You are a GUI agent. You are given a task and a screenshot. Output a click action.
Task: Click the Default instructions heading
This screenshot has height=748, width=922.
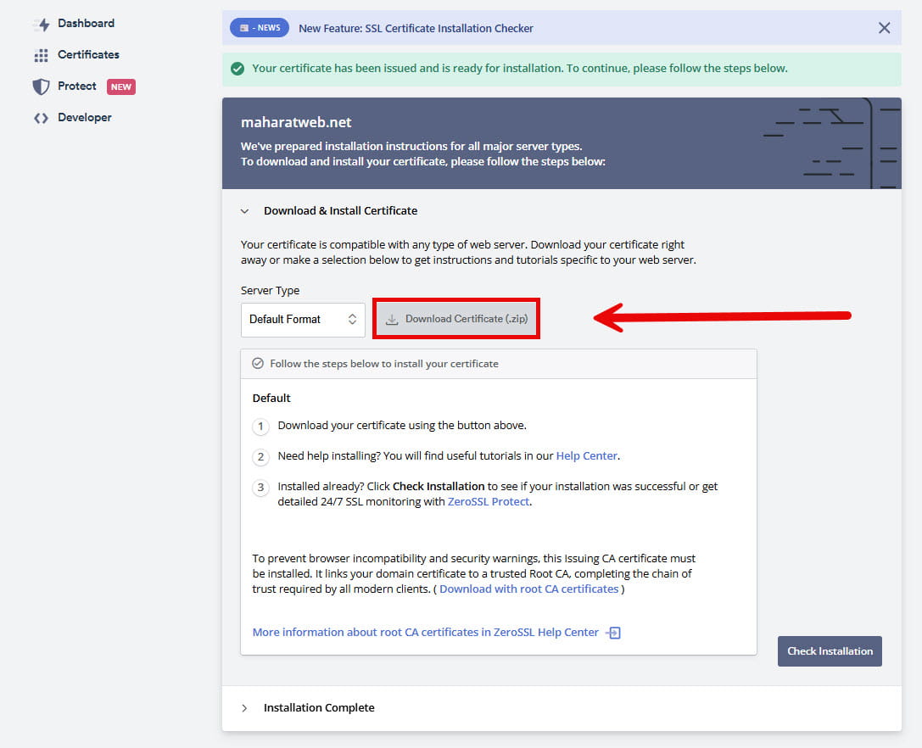[x=271, y=398]
